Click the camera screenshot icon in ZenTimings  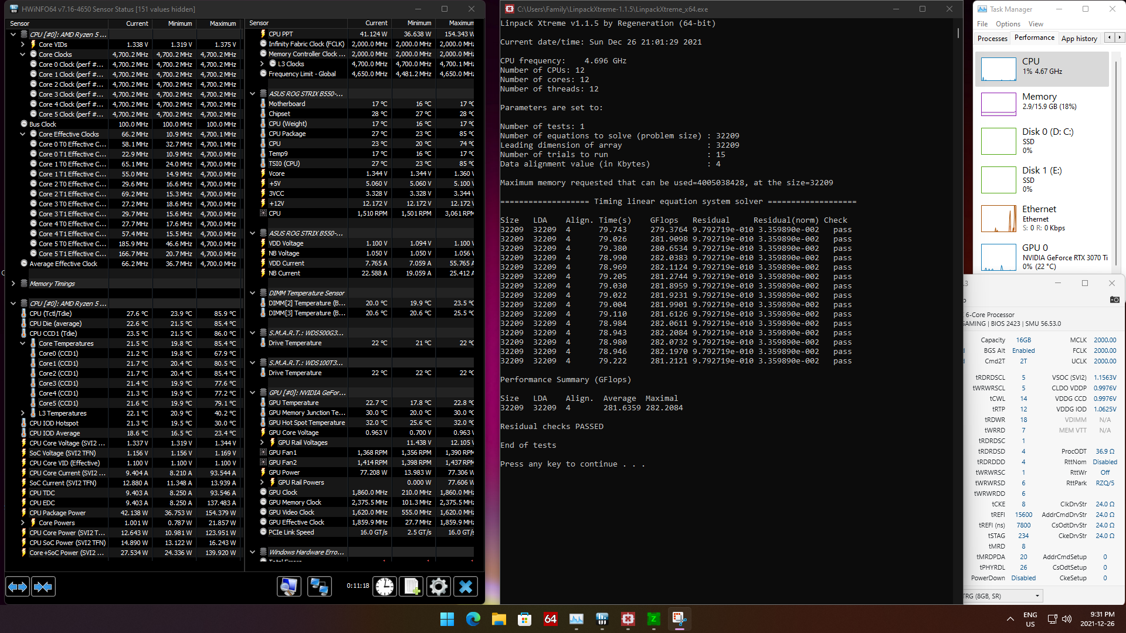(1115, 300)
